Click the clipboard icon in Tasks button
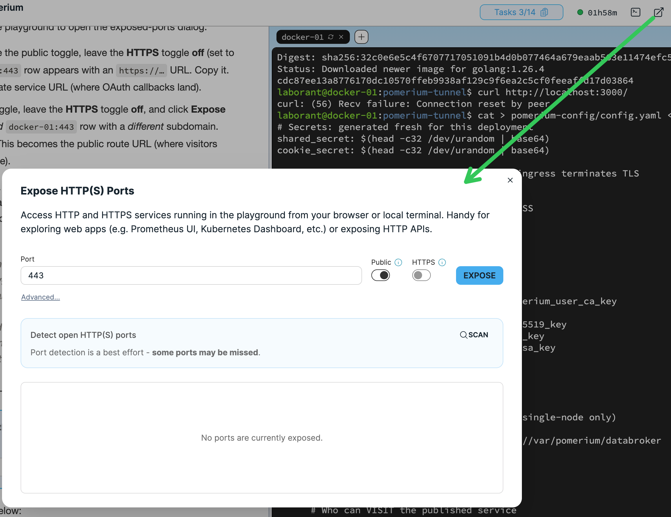 click(x=544, y=12)
